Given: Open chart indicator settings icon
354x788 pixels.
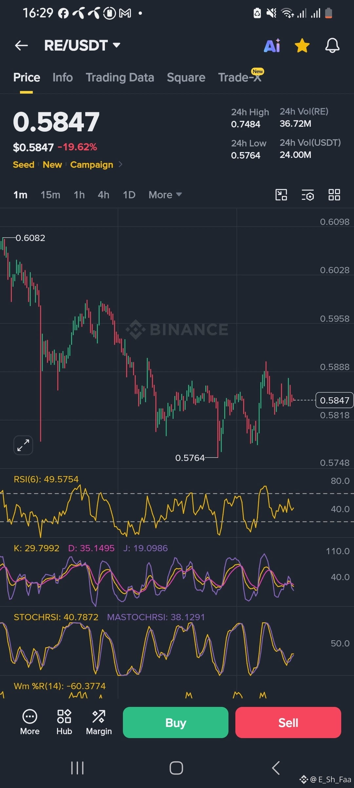Looking at the screenshot, I should pyautogui.click(x=308, y=195).
